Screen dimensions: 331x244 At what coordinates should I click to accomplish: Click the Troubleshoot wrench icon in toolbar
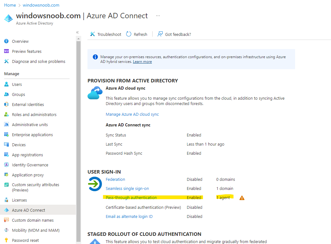(x=93, y=34)
